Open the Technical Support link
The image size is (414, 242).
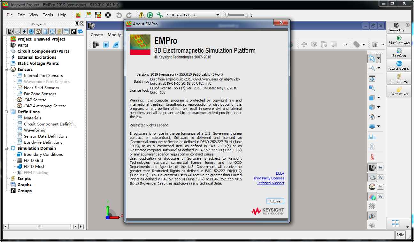(x=271, y=183)
